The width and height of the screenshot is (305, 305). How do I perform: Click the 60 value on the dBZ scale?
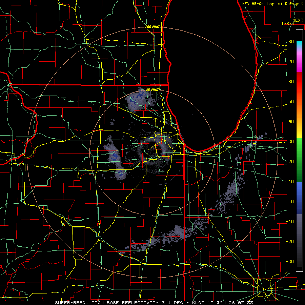click(291, 81)
